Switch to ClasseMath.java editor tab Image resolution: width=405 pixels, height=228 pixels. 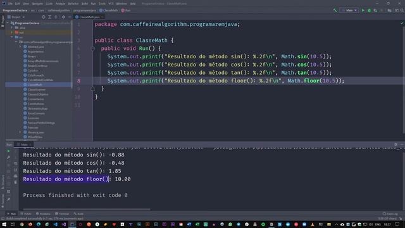[89, 17]
